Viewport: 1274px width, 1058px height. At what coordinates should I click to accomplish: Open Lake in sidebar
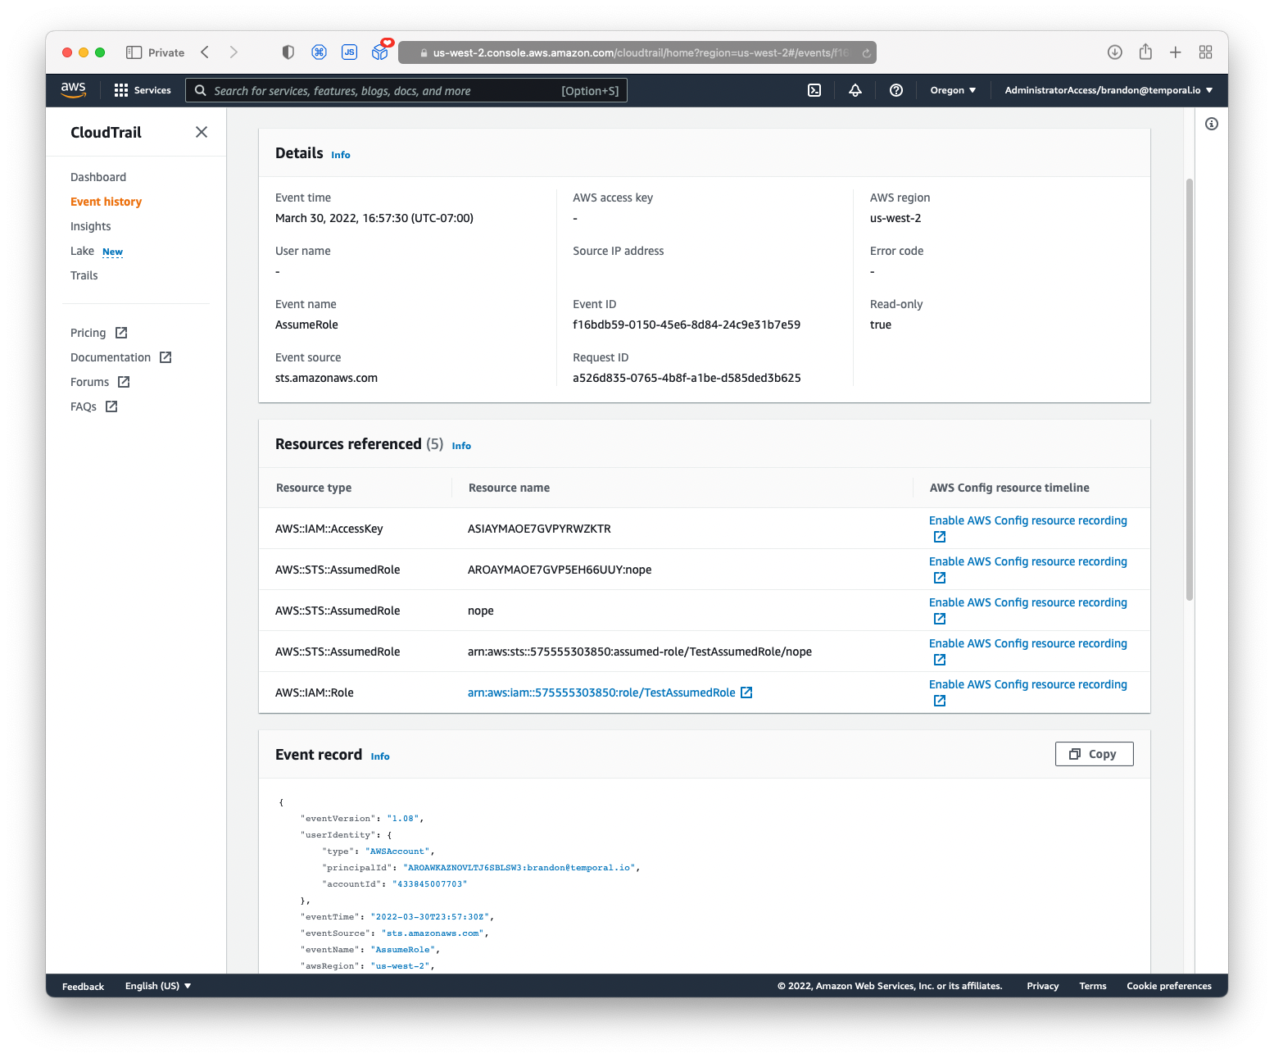[x=82, y=251]
